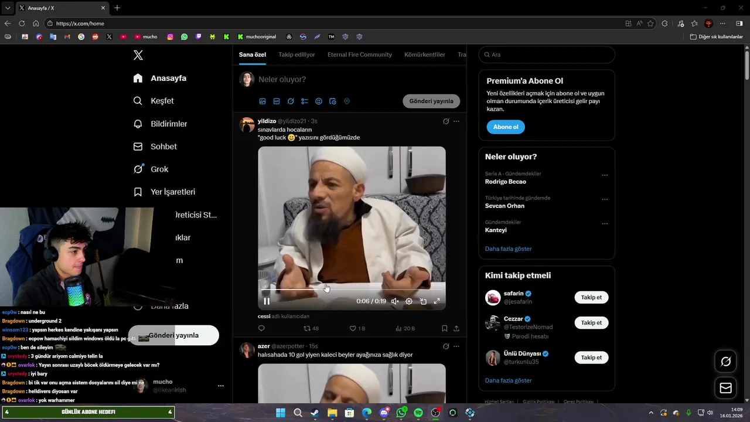Image resolution: width=750 pixels, height=422 pixels.
Task: Click the location pin icon in composer
Action: click(x=347, y=101)
